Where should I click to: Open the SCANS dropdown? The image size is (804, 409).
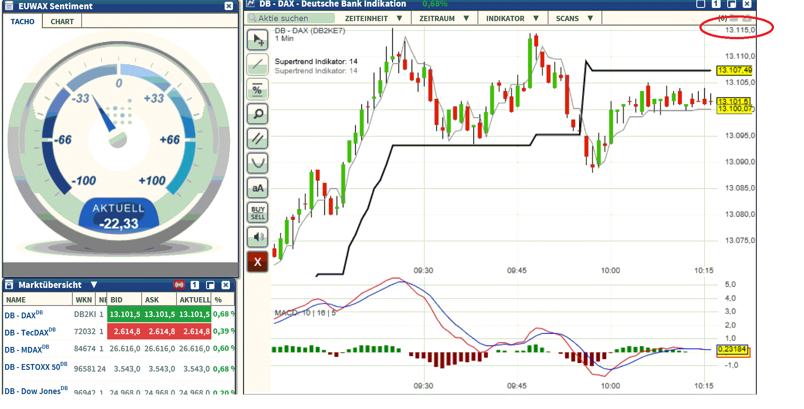coord(573,18)
